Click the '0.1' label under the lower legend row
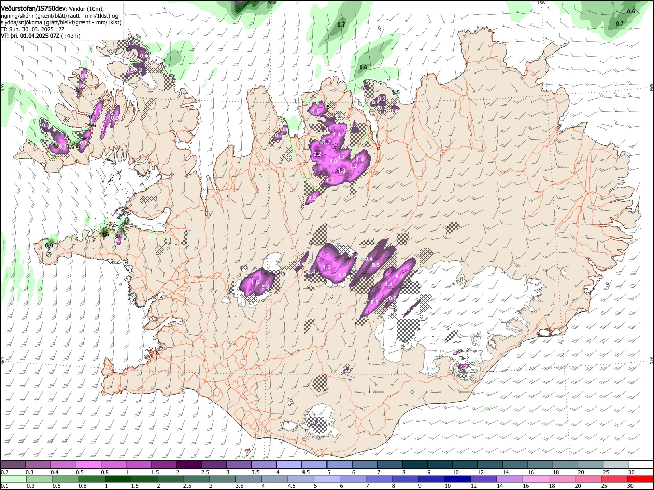The image size is (654, 490). coord(4,486)
